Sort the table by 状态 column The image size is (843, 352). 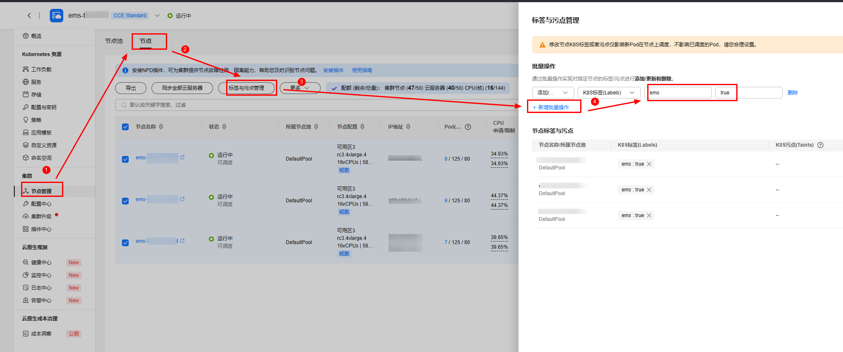point(224,126)
